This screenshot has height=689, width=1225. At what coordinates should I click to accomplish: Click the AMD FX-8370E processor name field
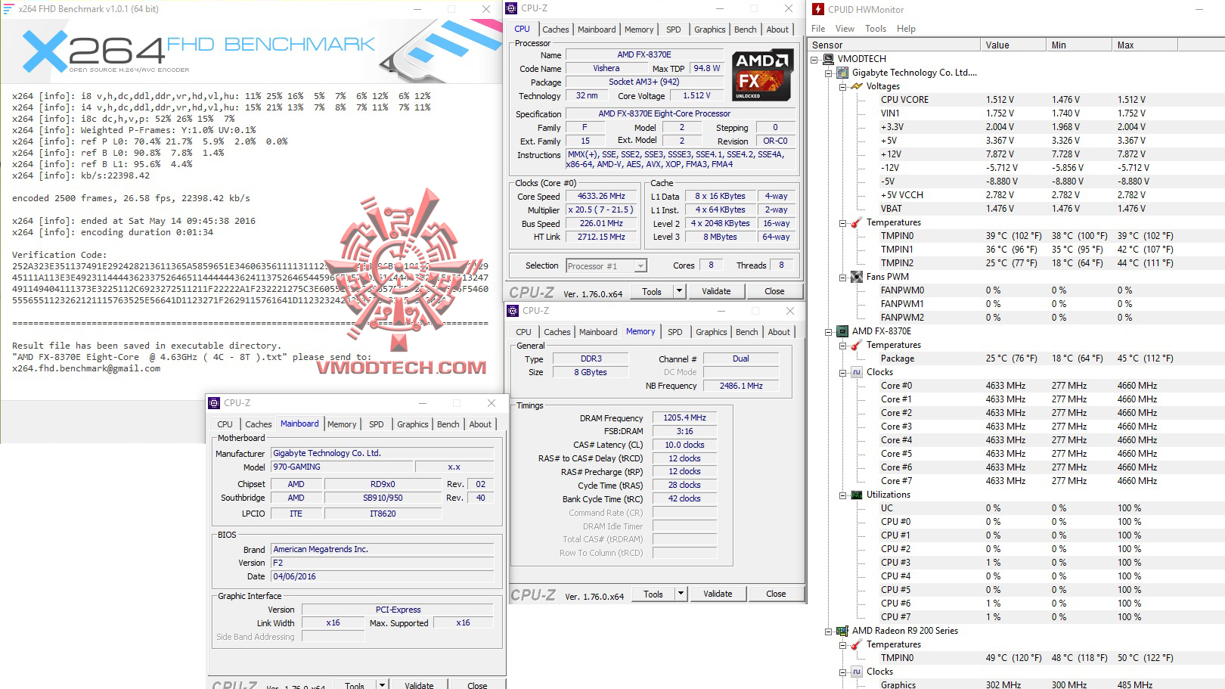644,55
